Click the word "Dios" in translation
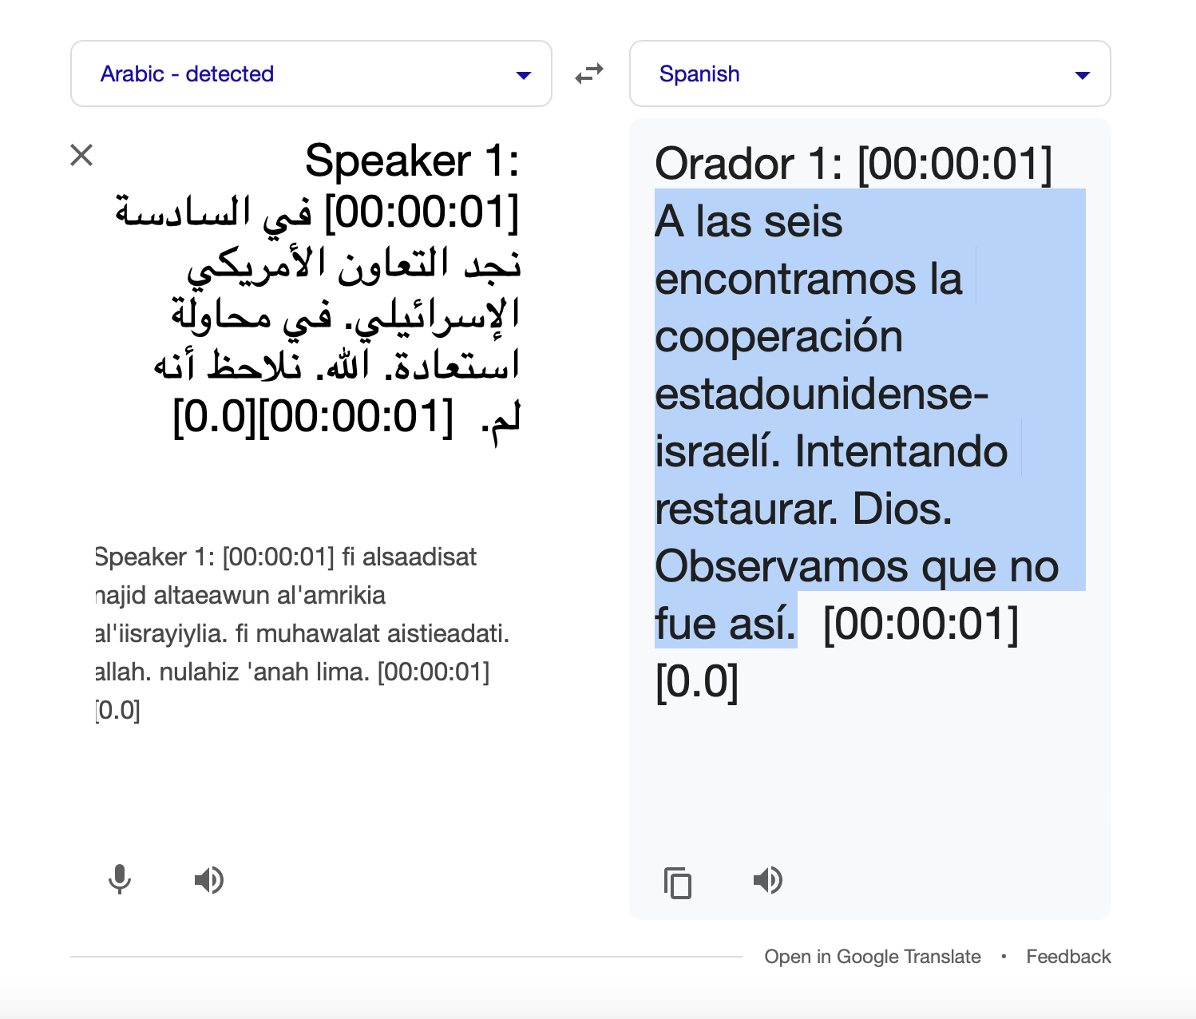1196x1019 pixels. click(901, 509)
